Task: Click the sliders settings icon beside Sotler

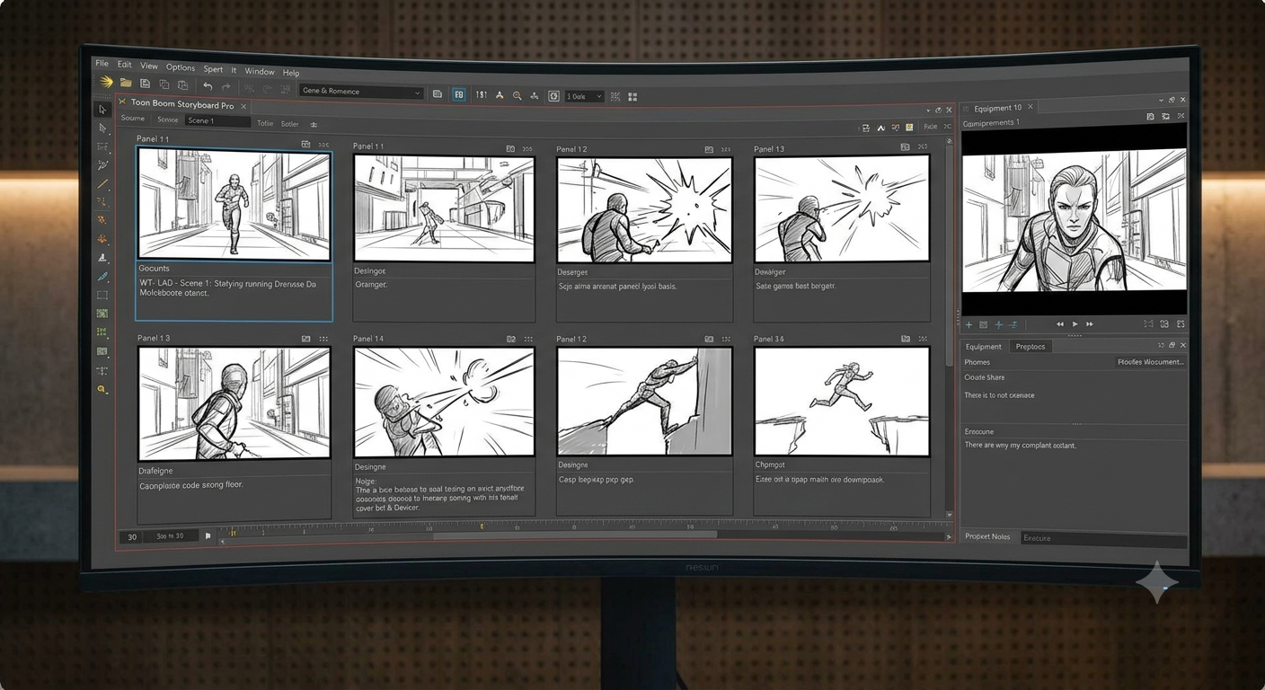Action: tap(314, 125)
